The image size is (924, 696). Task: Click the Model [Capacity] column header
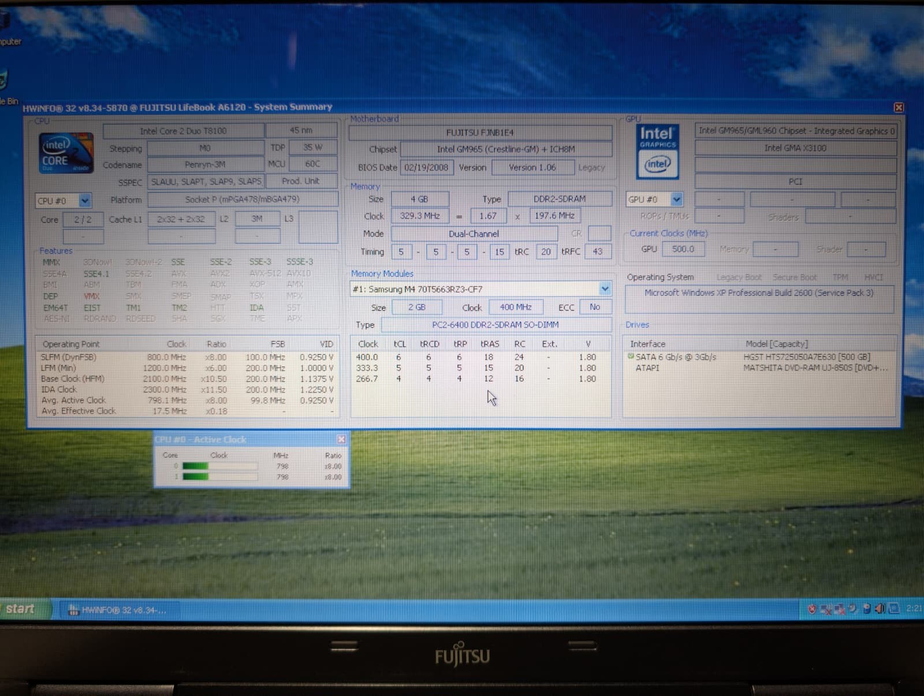pyautogui.click(x=777, y=344)
